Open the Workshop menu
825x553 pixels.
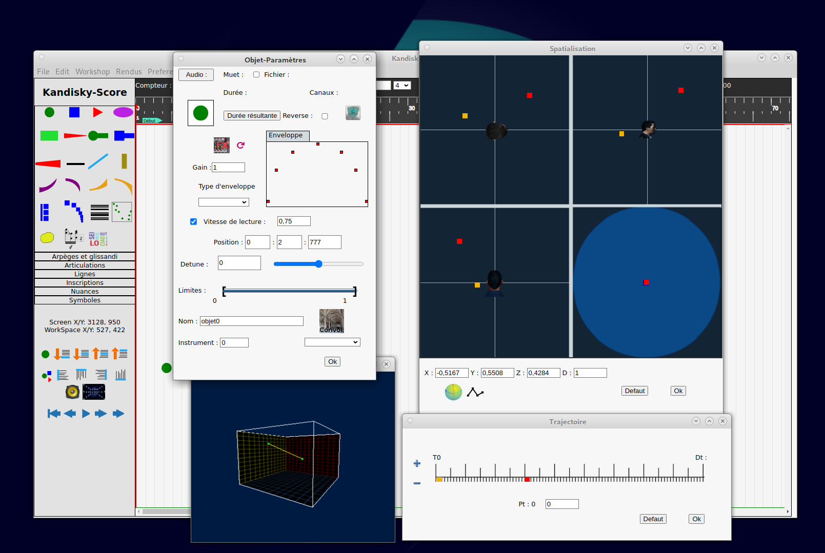[92, 72]
